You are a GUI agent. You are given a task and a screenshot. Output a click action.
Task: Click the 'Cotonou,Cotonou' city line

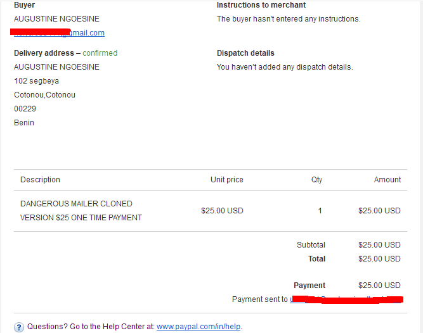click(x=44, y=95)
